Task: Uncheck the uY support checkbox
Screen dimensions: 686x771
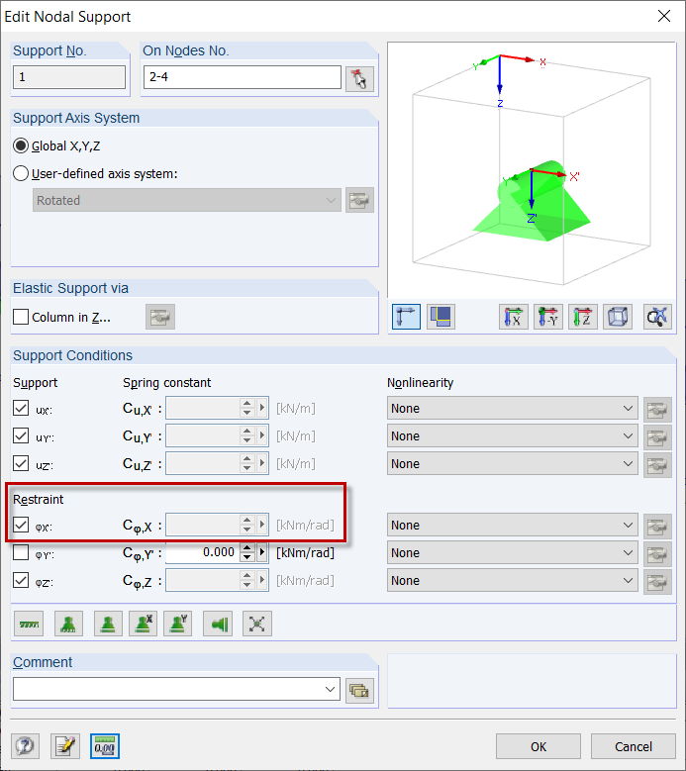Action: [x=21, y=435]
